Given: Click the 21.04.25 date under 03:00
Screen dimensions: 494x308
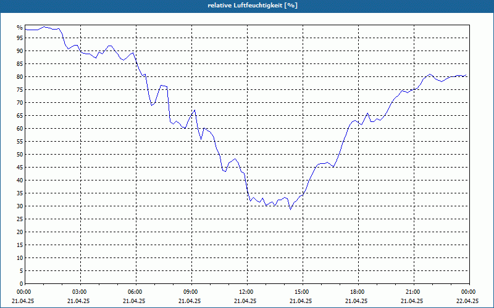Looking at the screenshot, I should (78, 301).
